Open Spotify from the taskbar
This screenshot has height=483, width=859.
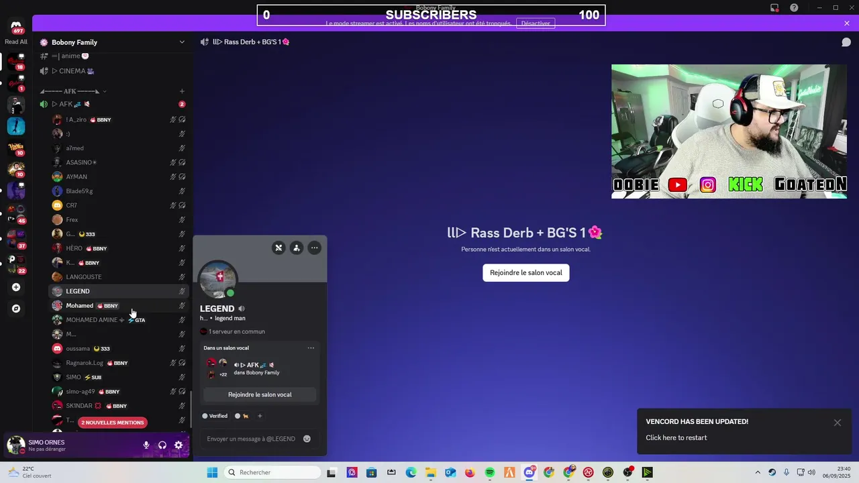(x=490, y=472)
